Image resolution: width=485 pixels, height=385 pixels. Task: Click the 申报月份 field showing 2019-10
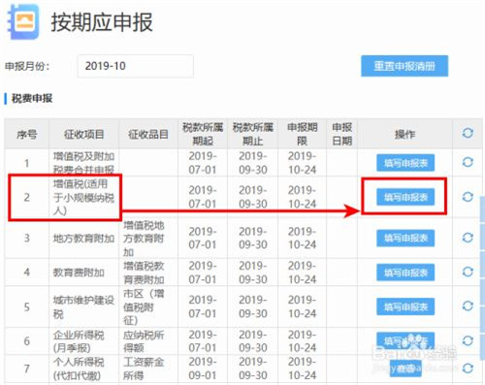[136, 66]
